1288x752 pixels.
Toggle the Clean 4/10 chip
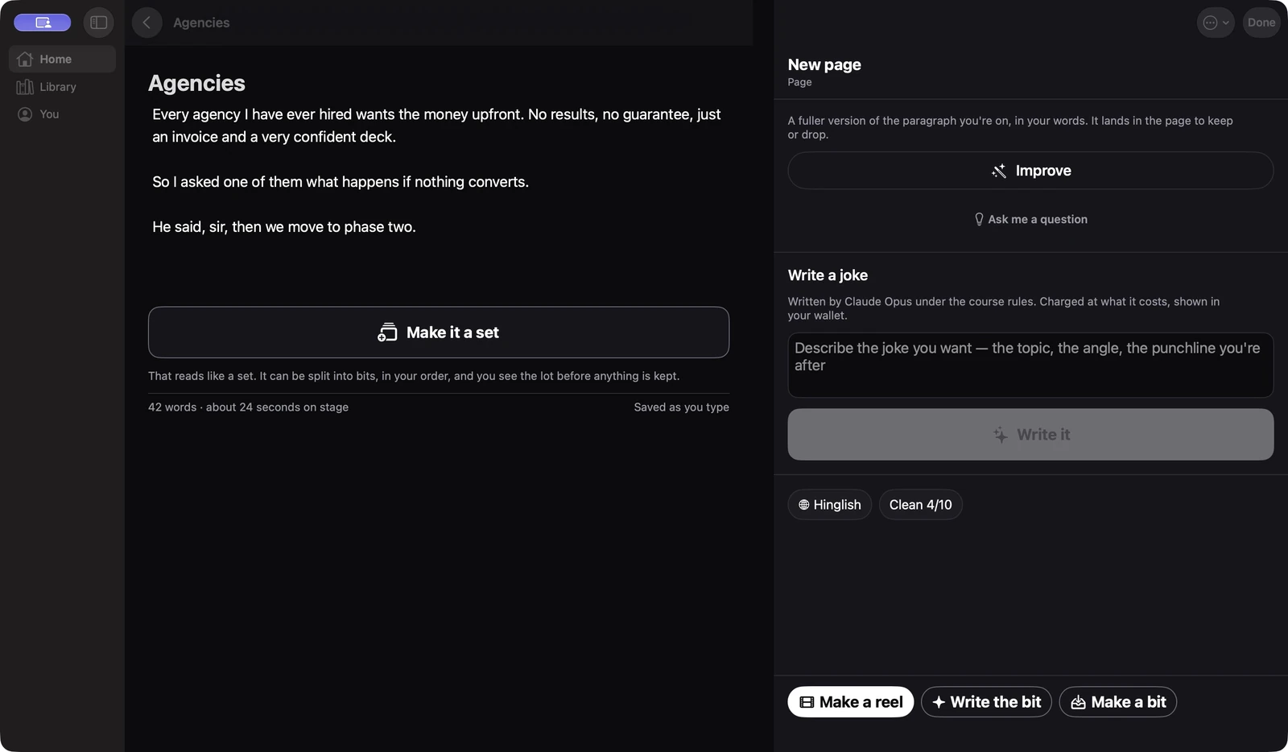click(x=920, y=505)
